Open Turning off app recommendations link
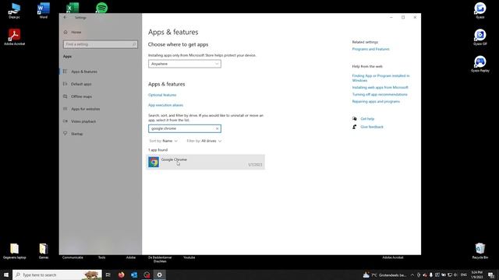The height and width of the screenshot is (280, 499). (380, 94)
